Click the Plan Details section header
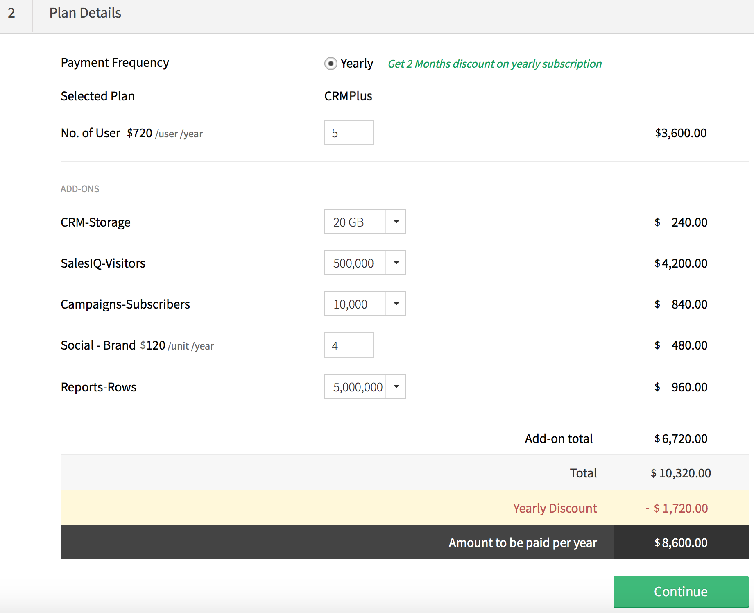The image size is (754, 613). tap(85, 13)
